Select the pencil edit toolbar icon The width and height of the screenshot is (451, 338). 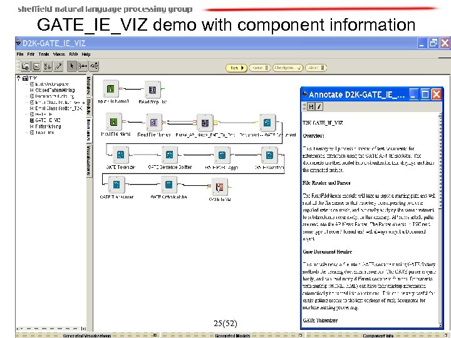pos(58,66)
